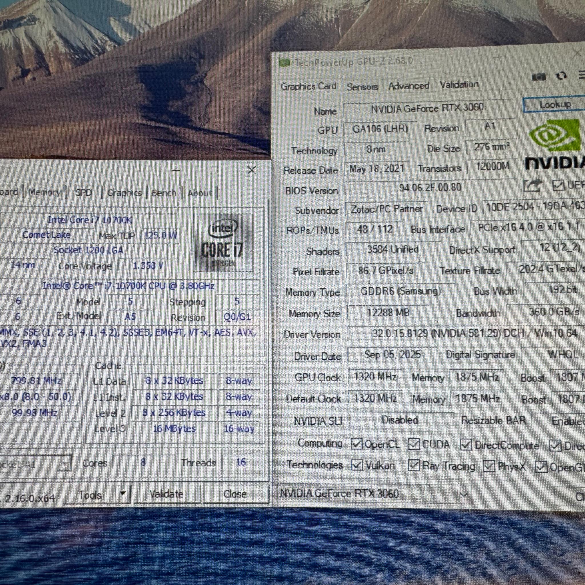
Task: Click the GPU-Z screenshot camera icon
Action: point(539,76)
